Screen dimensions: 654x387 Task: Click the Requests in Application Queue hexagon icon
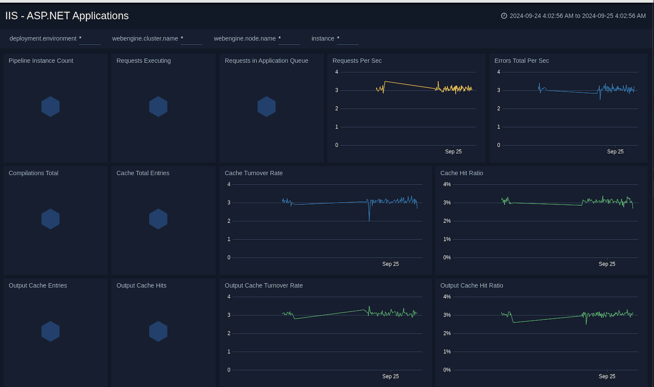pyautogui.click(x=267, y=107)
